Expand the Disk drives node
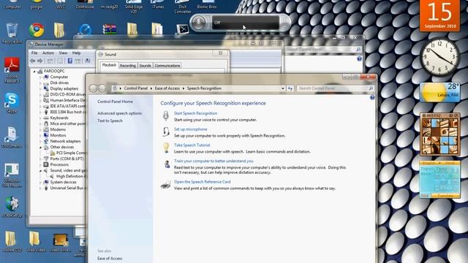This screenshot has width=468, height=263. coord(41,83)
